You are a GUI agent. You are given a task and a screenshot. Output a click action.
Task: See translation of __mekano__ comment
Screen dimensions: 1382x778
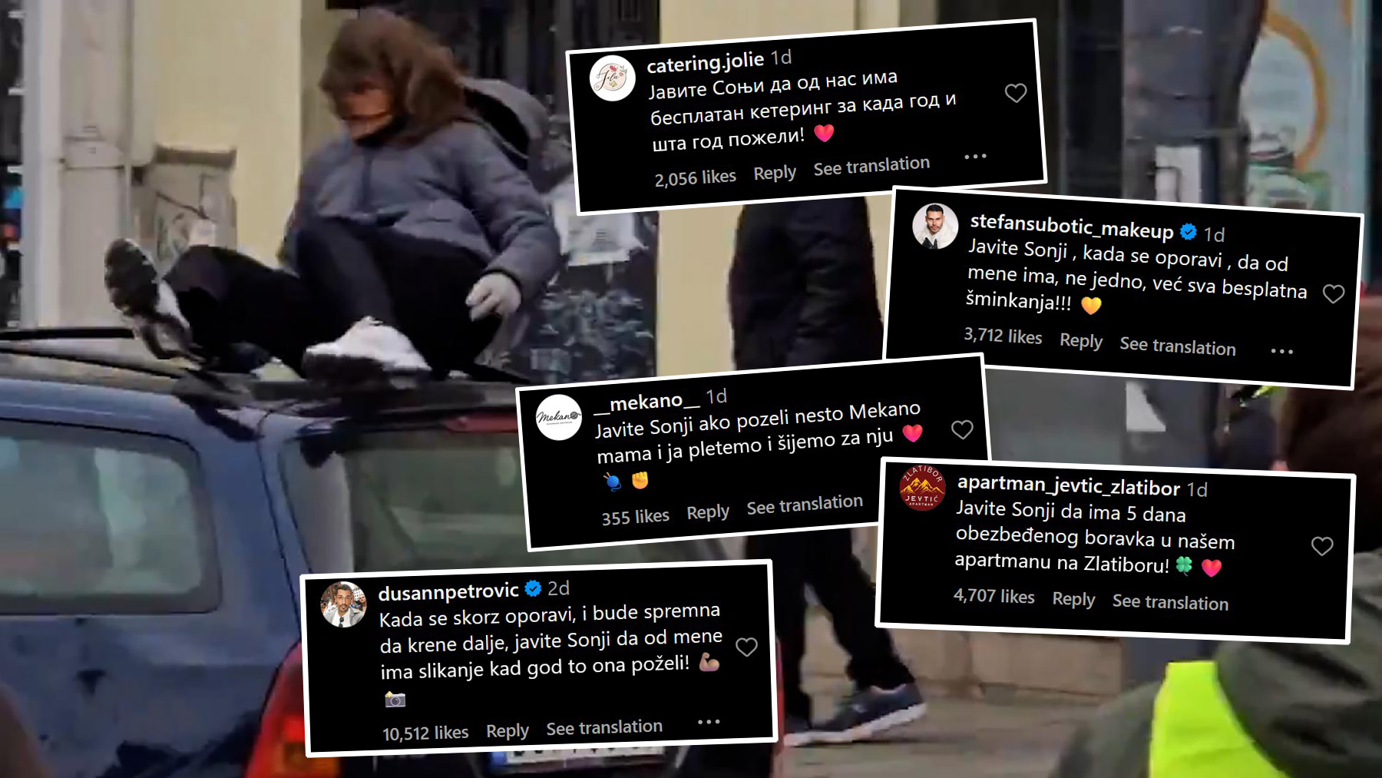[x=805, y=505]
